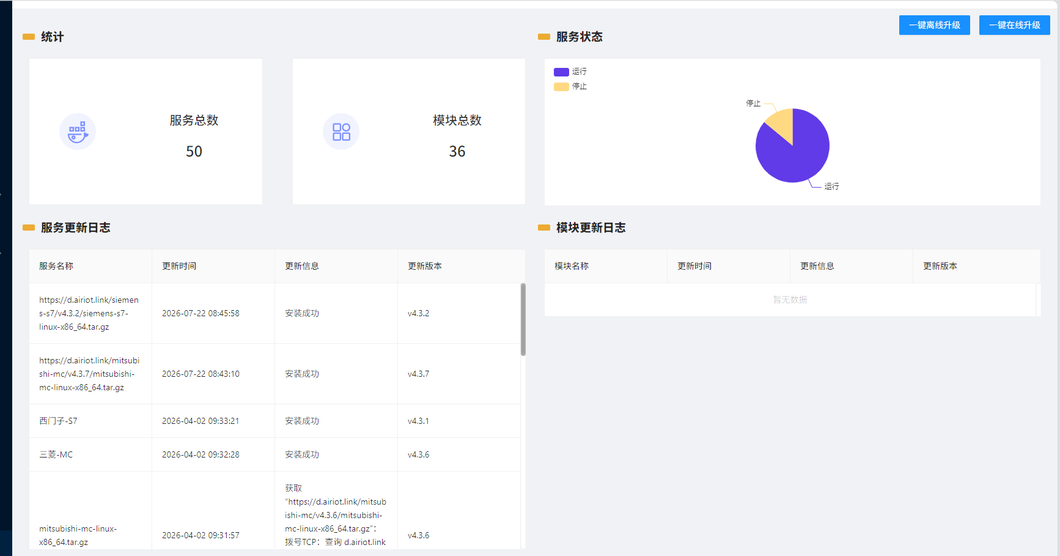The height and width of the screenshot is (556, 1060).
Task: Toggle the 运行 legend in pie chart
Action: tap(570, 72)
